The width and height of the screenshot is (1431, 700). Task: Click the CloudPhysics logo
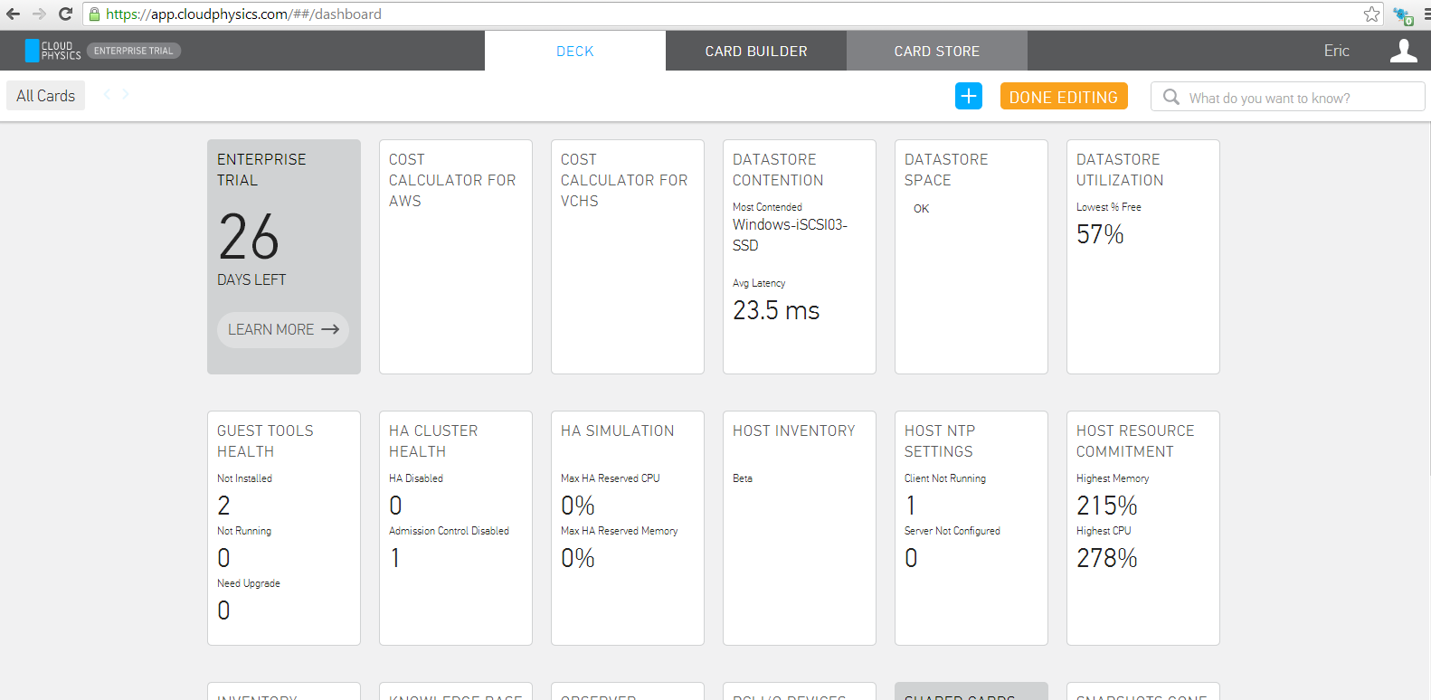(53, 51)
